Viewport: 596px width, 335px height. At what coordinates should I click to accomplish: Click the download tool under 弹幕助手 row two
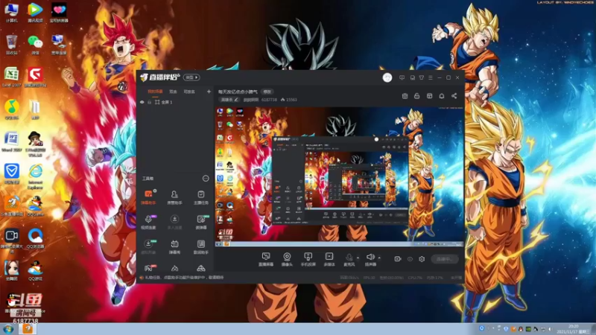pyautogui.click(x=148, y=246)
